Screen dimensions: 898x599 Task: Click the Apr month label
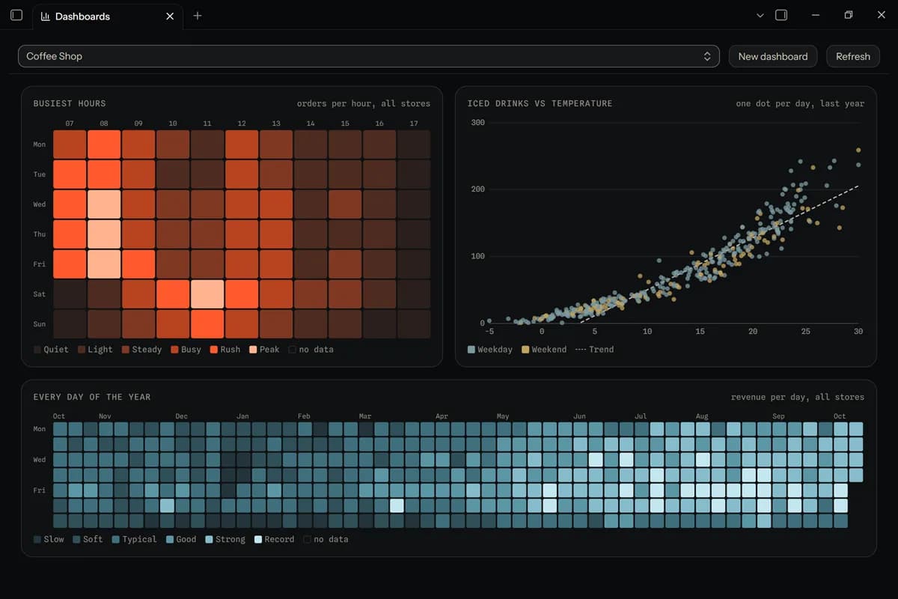[x=442, y=416]
